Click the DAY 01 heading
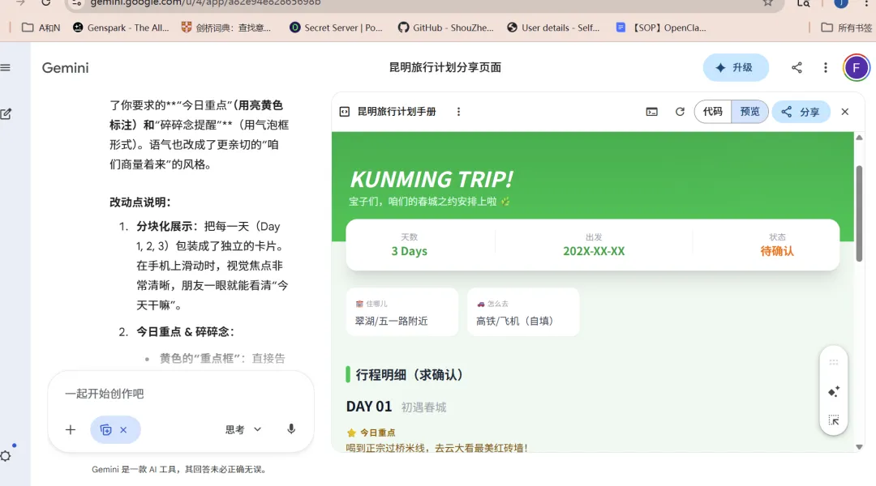 click(369, 407)
